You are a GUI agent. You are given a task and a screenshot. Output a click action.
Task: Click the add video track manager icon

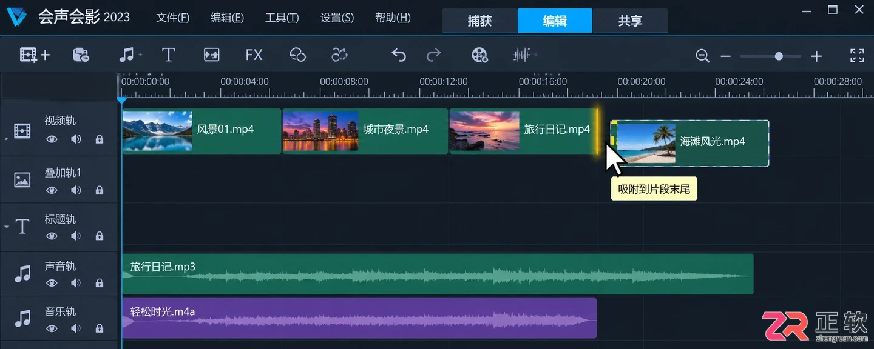pos(35,55)
